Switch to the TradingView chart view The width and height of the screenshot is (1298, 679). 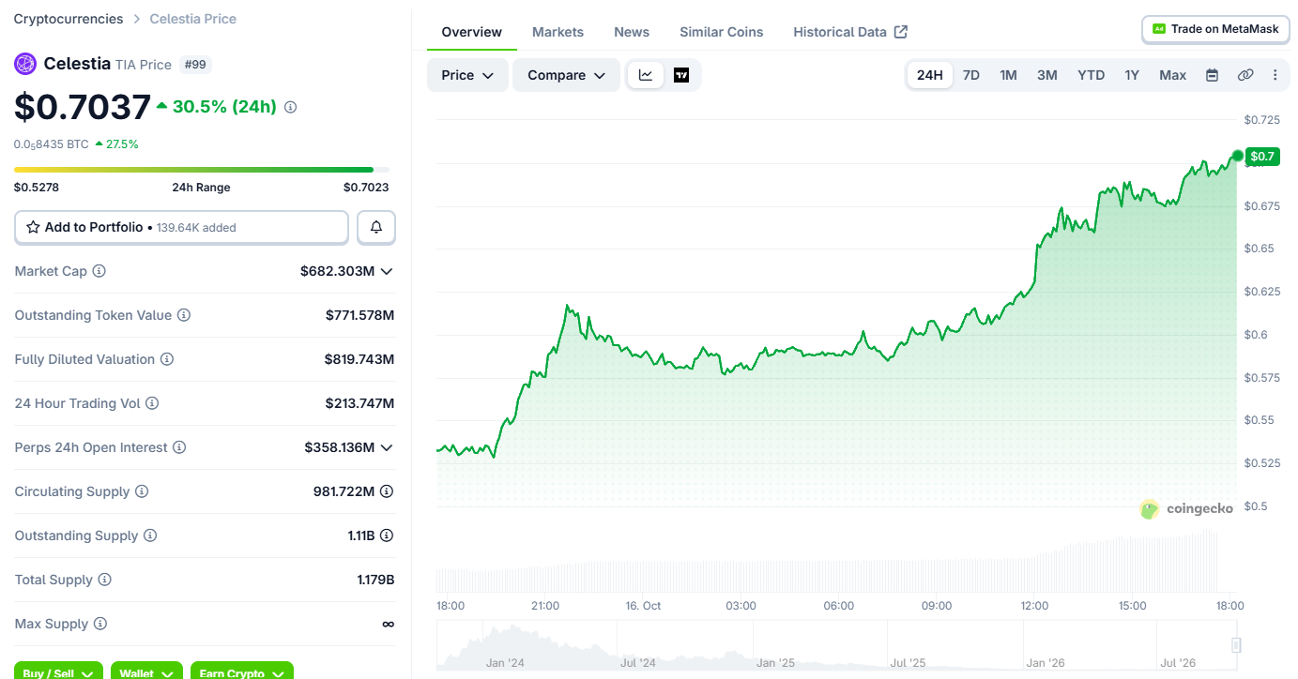[x=681, y=75]
